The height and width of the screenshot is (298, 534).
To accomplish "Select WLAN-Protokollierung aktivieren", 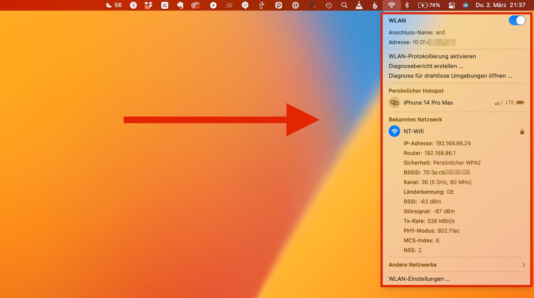I will click(432, 57).
